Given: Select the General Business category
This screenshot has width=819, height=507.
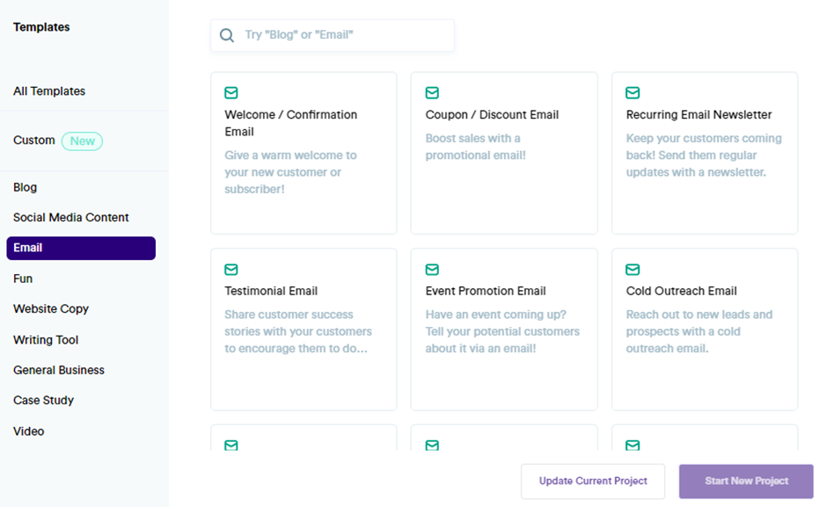Looking at the screenshot, I should point(59,370).
